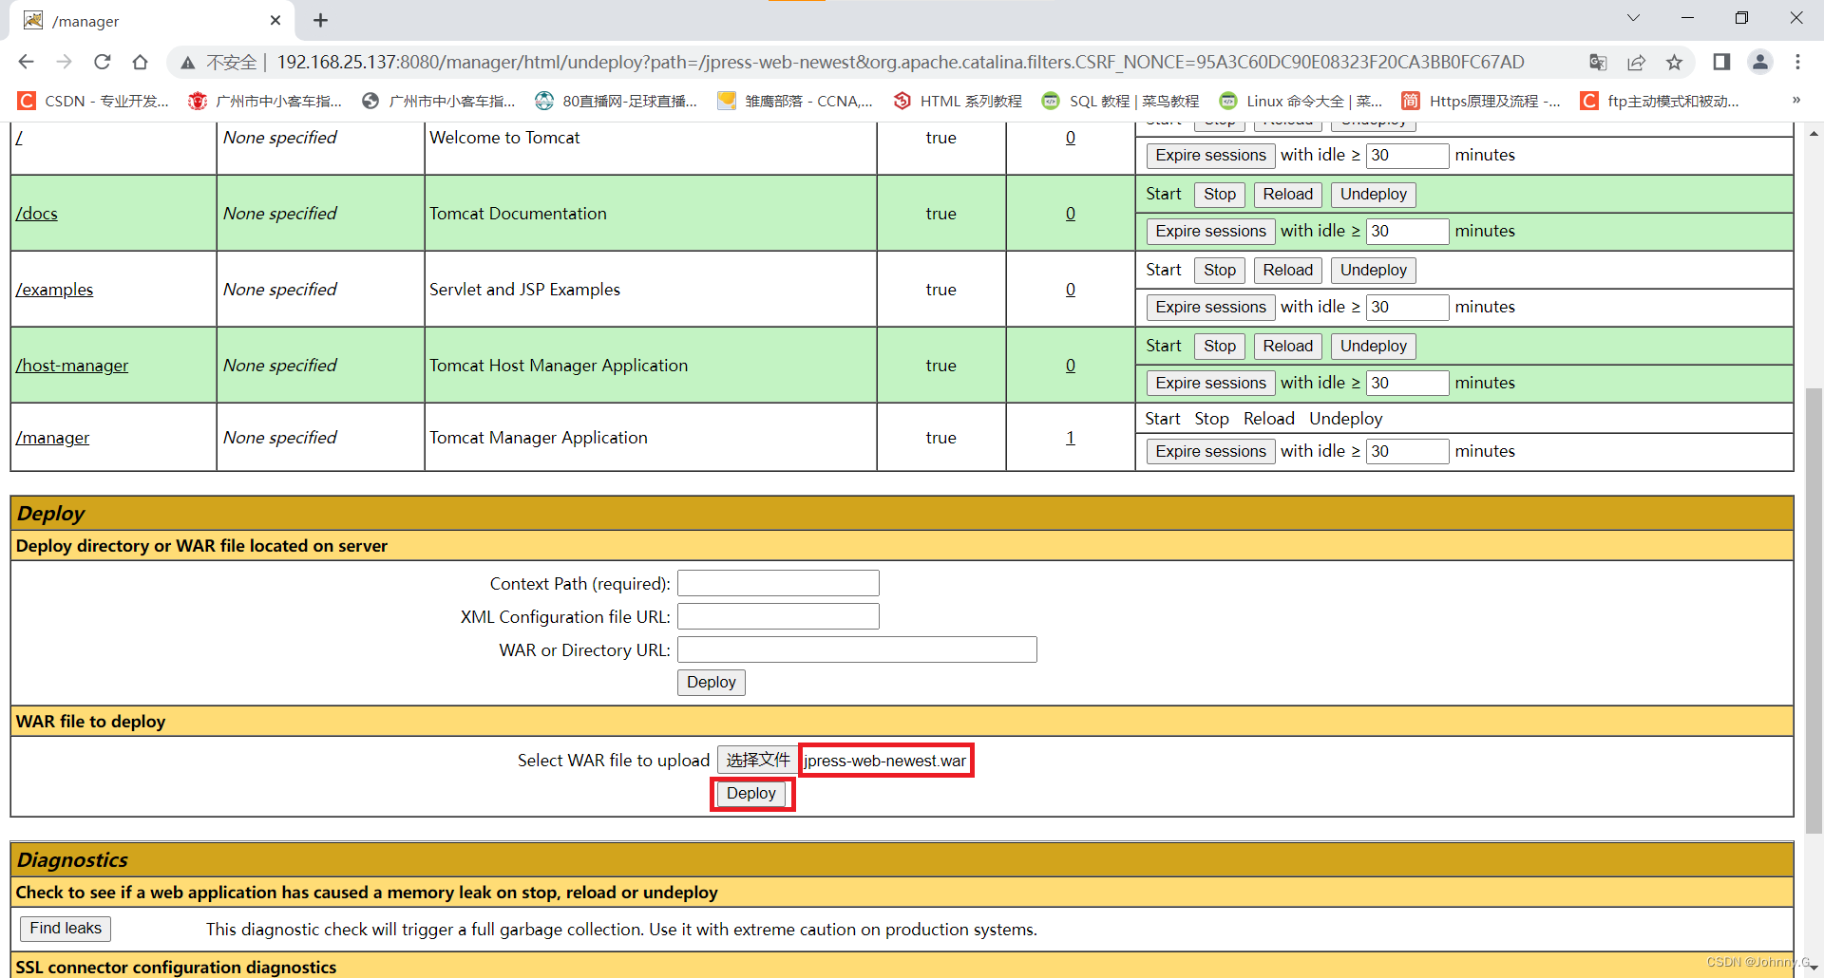
Task: Select the /manager browser tab
Action: [x=152, y=21]
